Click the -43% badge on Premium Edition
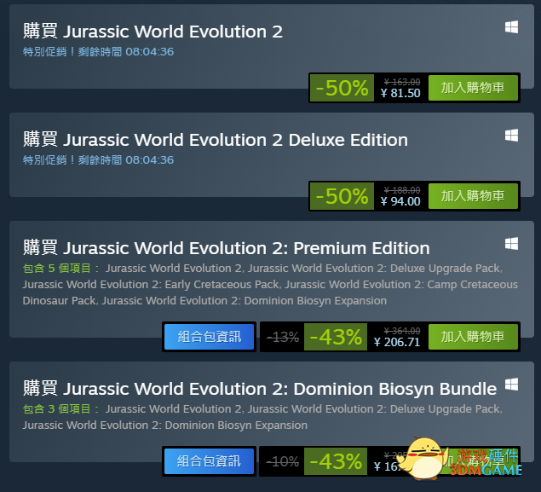 pyautogui.click(x=336, y=337)
